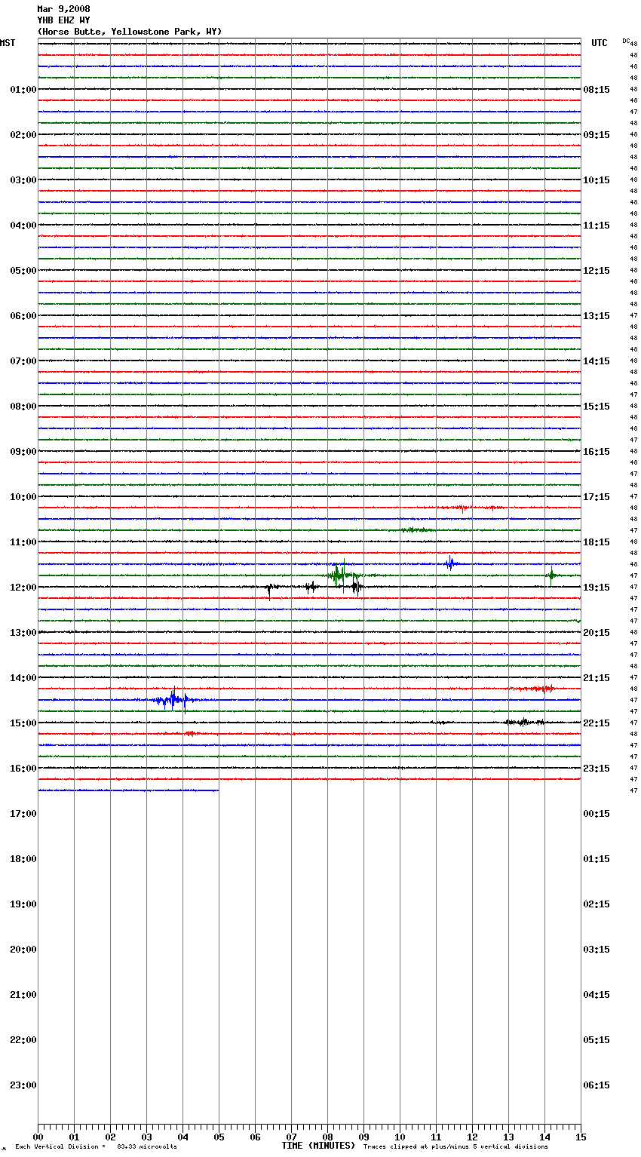Viewport: 641px width, 1157px height.
Task: Click the '15' minute label on bottom axis
Action: point(581,1137)
